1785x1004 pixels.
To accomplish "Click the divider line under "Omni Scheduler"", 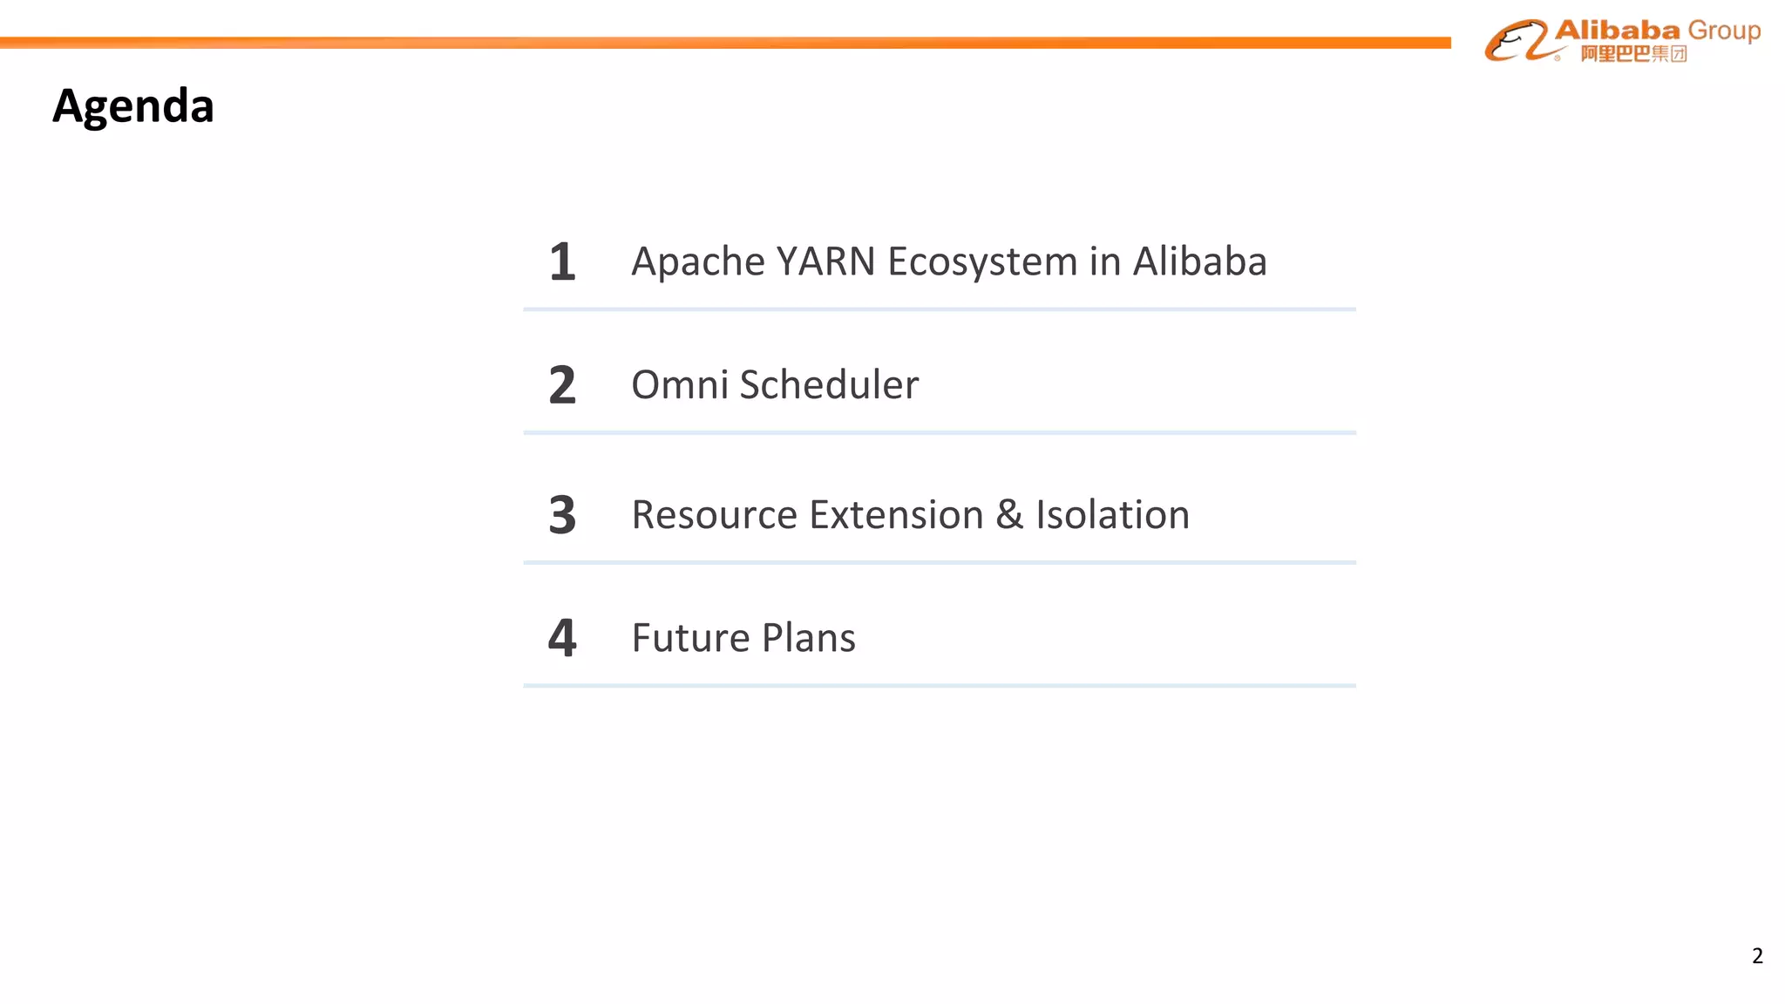I will [x=940, y=432].
